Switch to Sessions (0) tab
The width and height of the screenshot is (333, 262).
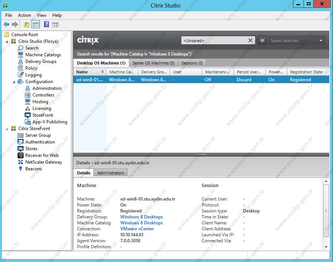(x=192, y=63)
